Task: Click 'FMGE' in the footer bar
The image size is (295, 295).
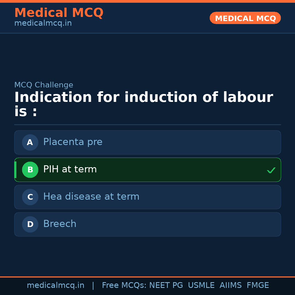Action: [x=258, y=285]
